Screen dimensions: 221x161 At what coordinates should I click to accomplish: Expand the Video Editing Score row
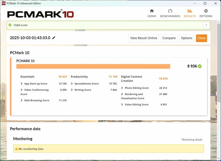pos(122,105)
